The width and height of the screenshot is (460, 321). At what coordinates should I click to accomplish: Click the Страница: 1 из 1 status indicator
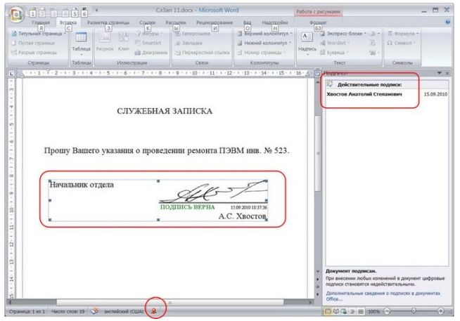(x=27, y=311)
